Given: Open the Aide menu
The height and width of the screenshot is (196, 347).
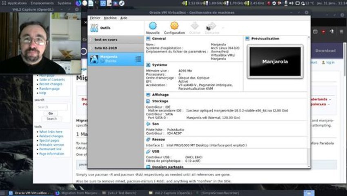Looking at the screenshot, I should tap(124, 18).
